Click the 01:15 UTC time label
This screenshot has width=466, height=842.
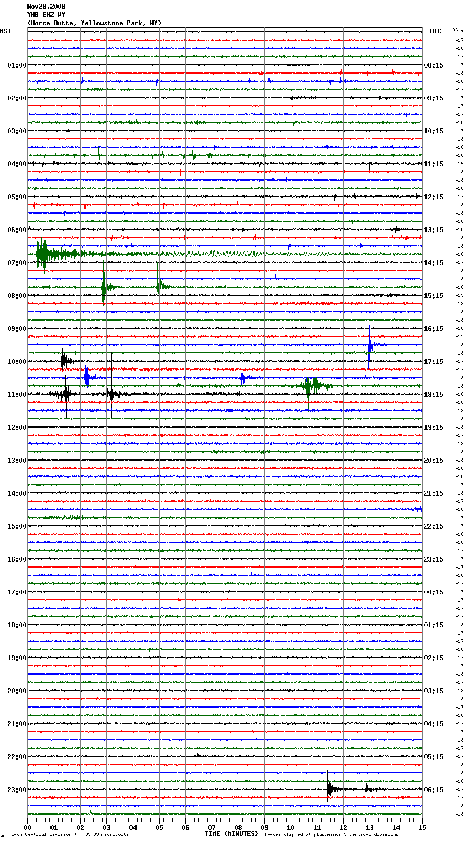pyautogui.click(x=434, y=625)
